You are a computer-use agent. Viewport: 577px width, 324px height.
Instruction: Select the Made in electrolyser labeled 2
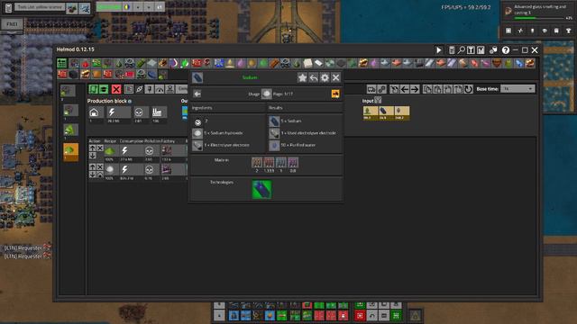click(x=257, y=163)
